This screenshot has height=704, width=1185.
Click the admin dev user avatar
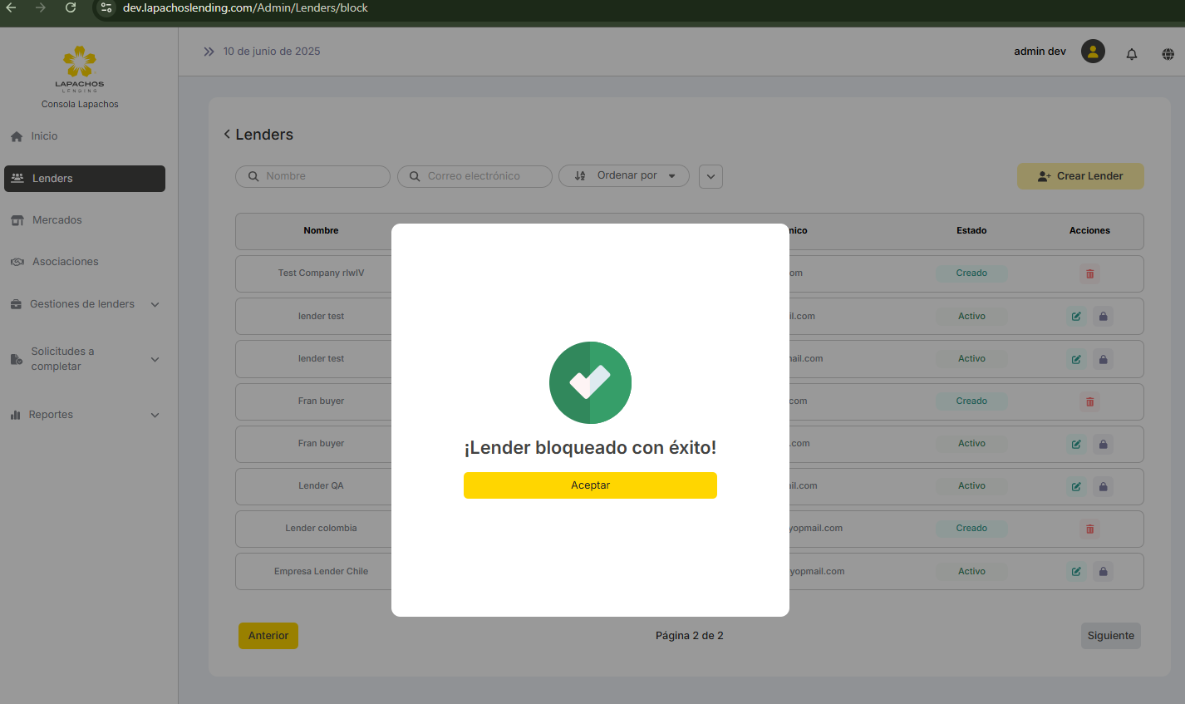coord(1093,52)
